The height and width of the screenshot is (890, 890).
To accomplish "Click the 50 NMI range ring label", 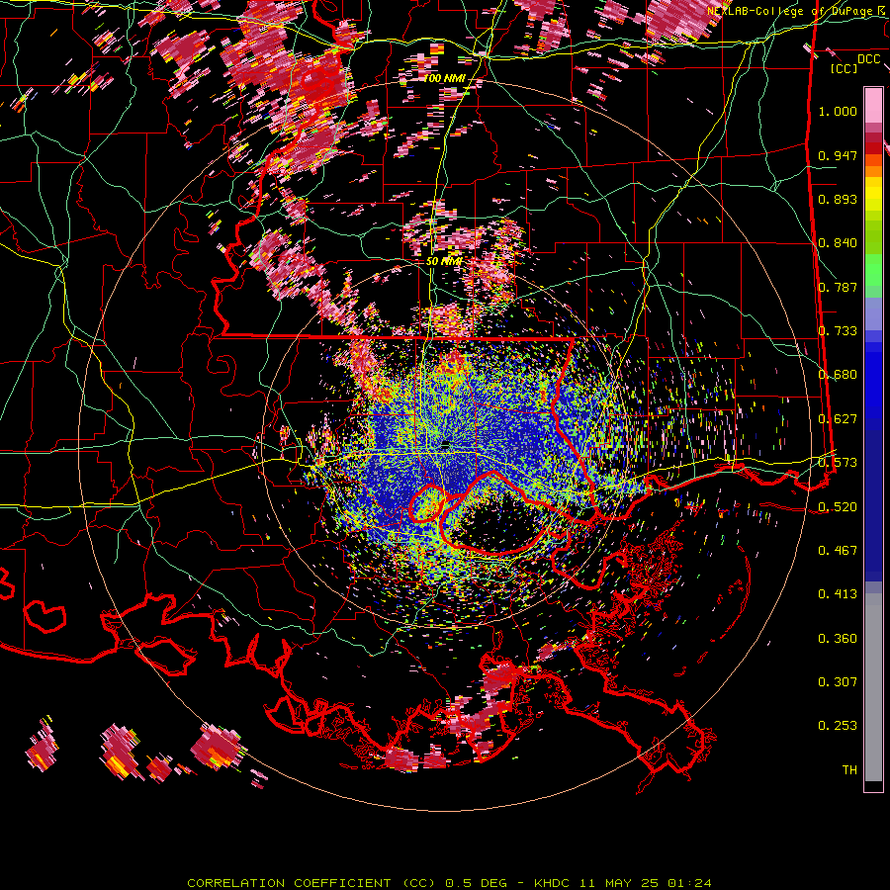I will click(x=444, y=261).
